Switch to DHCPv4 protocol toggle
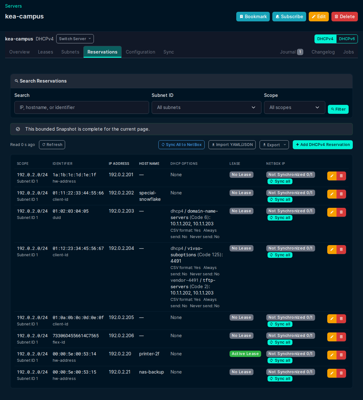This screenshot has height=400, width=363. coord(325,39)
